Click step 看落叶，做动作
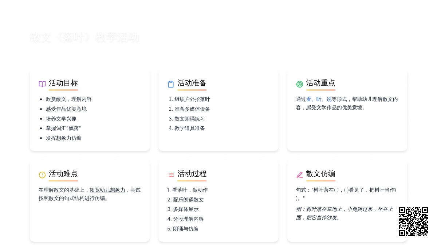 [190, 190]
